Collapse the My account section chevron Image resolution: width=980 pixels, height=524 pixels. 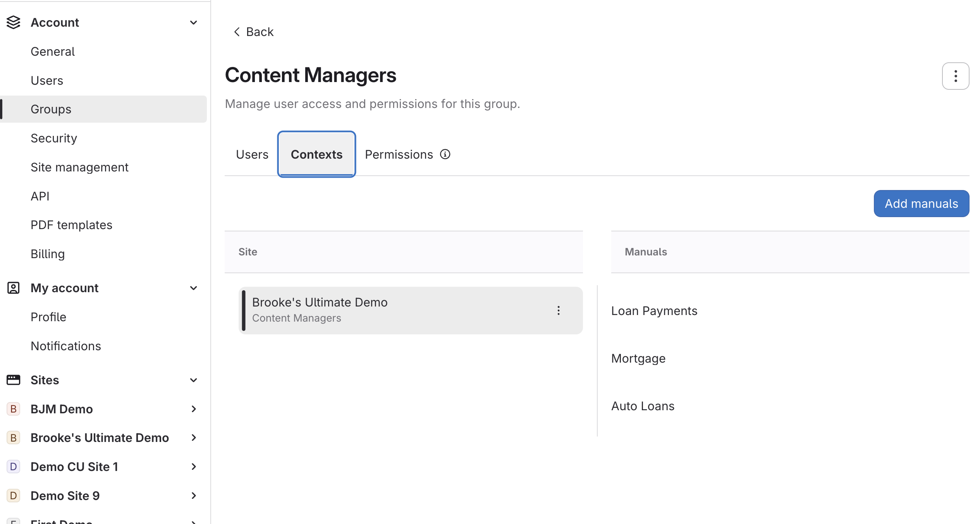[194, 288]
